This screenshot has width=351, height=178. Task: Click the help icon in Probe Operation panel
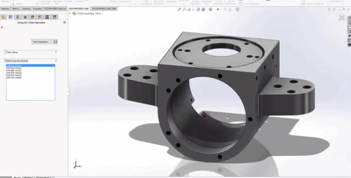pyautogui.click(x=64, y=22)
